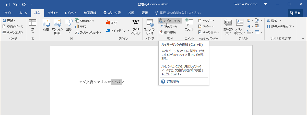This screenshot has width=307, height=115.
Task: Click the ribbon display options icon
Action: (265, 4)
